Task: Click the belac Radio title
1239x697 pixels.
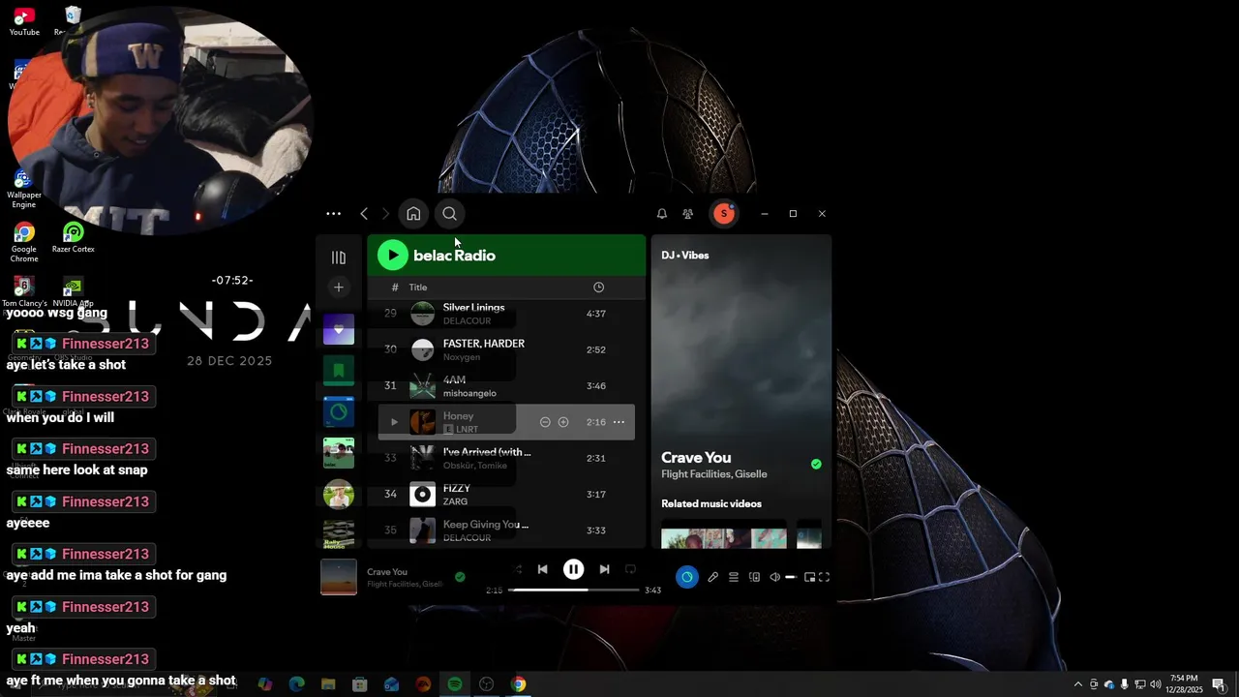Action: [x=454, y=256]
